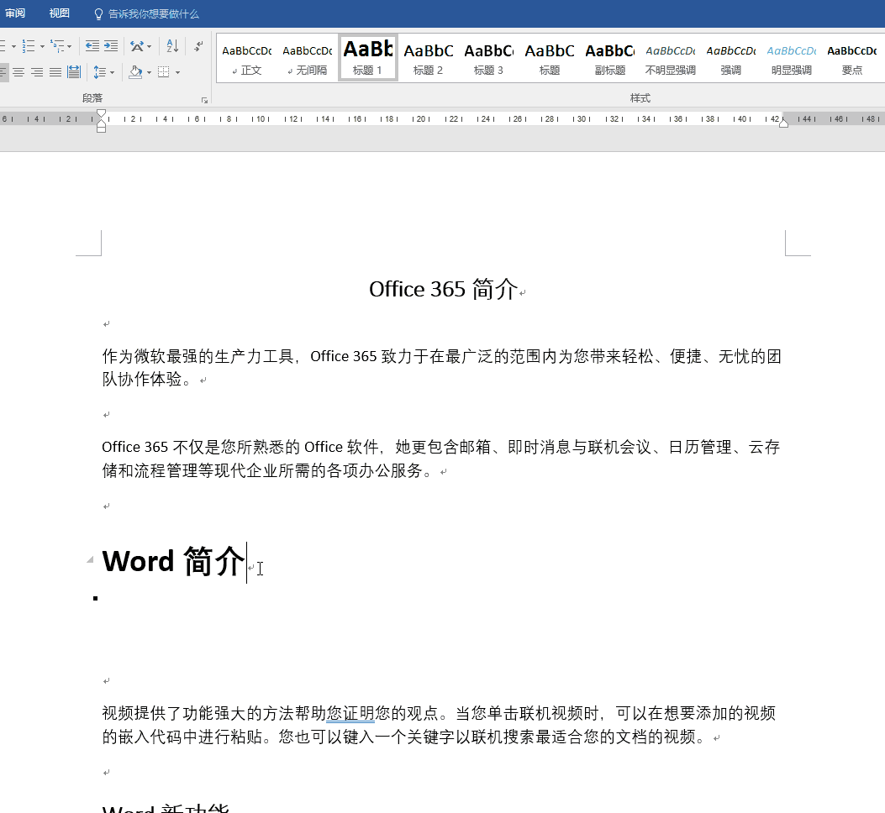
Task: Open the 视图 ribbon tab
Action: click(x=60, y=13)
